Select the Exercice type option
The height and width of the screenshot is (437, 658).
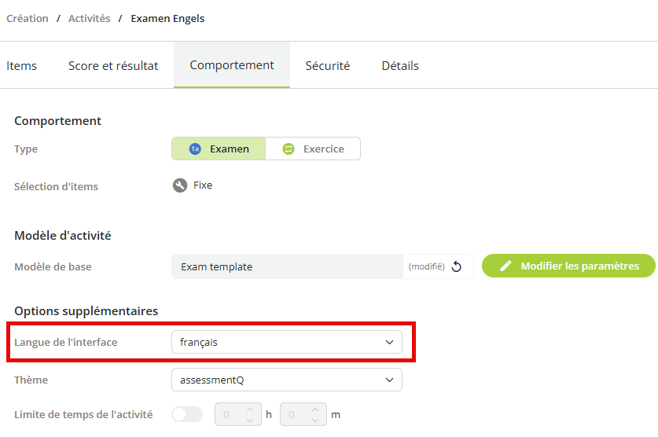pos(313,149)
